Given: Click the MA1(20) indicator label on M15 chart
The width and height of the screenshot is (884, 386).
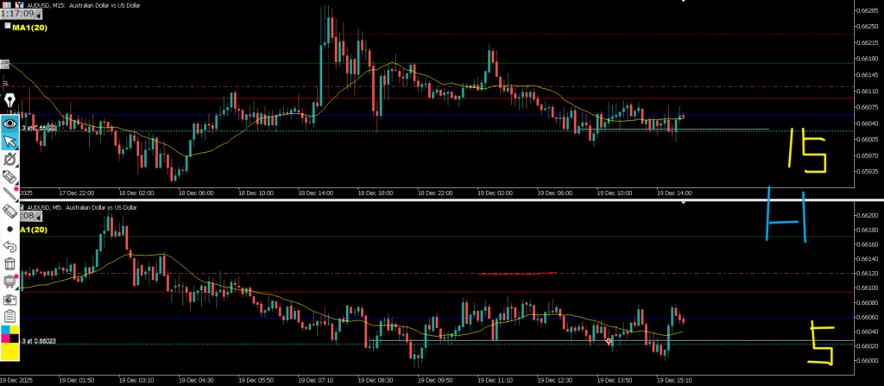Looking at the screenshot, I should (x=29, y=28).
